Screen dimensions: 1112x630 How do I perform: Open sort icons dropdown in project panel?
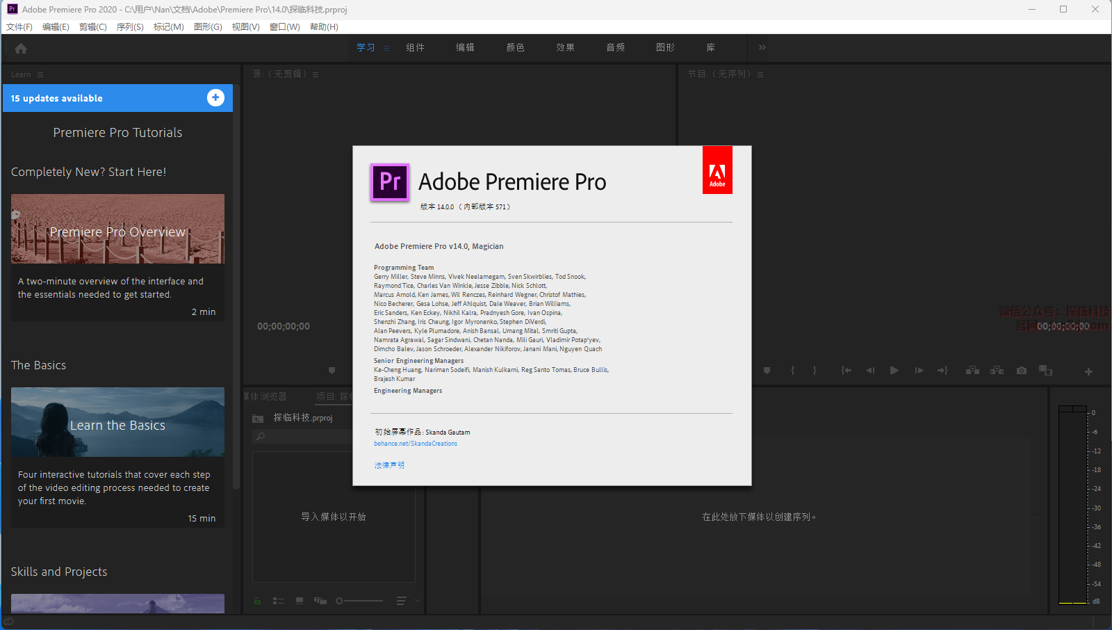pyautogui.click(x=402, y=601)
